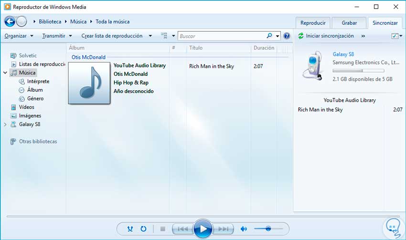Adjust the volume slider
This screenshot has height=240, width=406.
(268, 229)
